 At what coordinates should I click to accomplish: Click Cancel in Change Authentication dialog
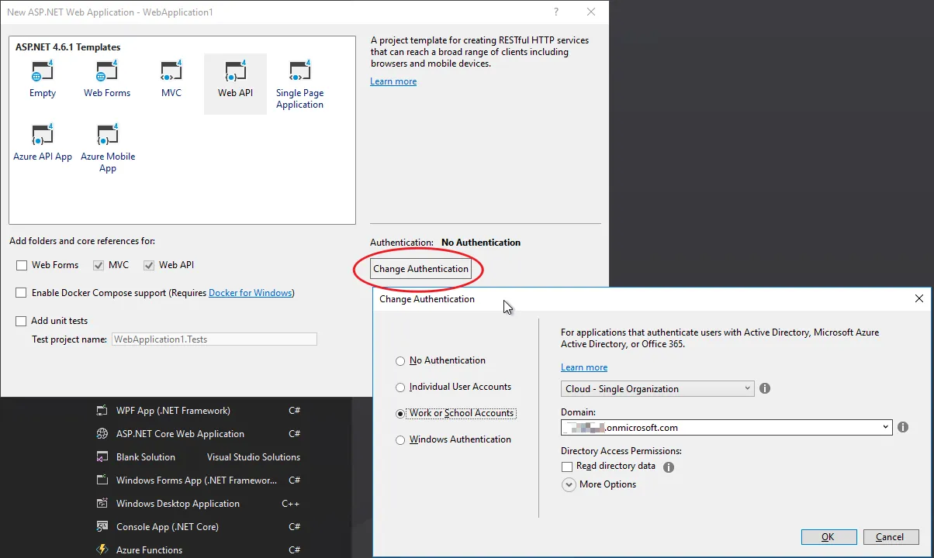coord(890,537)
